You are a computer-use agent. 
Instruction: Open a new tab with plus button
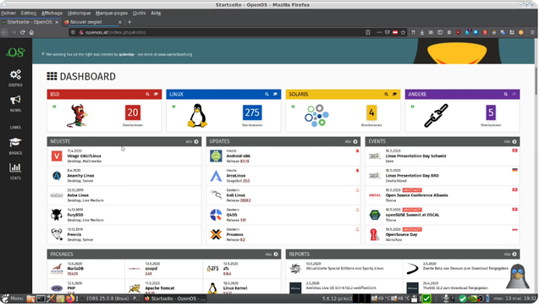tap(129, 22)
